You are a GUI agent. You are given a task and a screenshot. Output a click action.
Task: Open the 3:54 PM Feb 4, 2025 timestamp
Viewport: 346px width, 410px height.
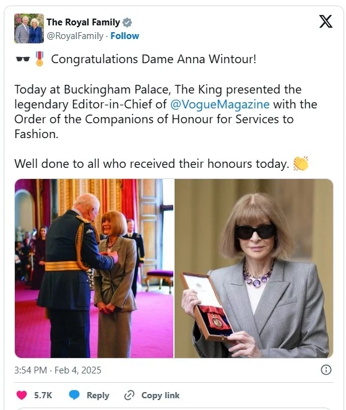(x=58, y=370)
